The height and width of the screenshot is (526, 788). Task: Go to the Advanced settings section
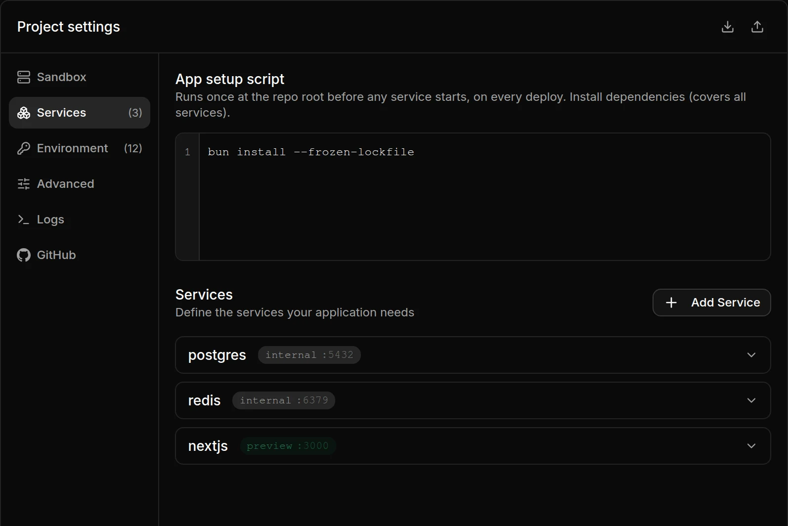tap(80, 184)
